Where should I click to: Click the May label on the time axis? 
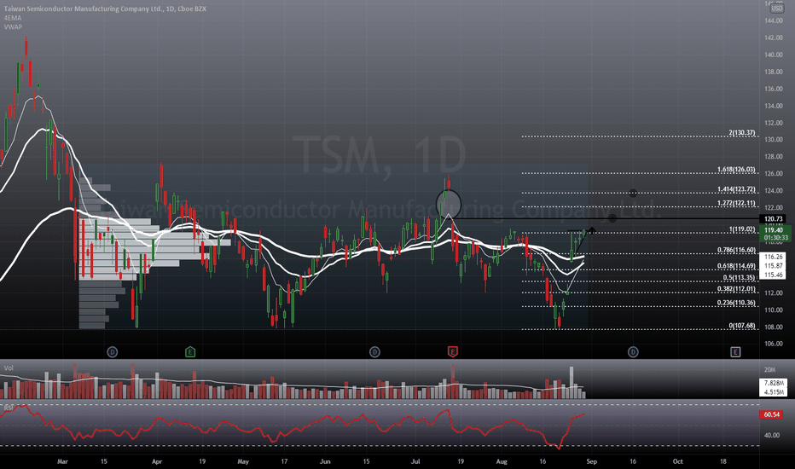243,461
